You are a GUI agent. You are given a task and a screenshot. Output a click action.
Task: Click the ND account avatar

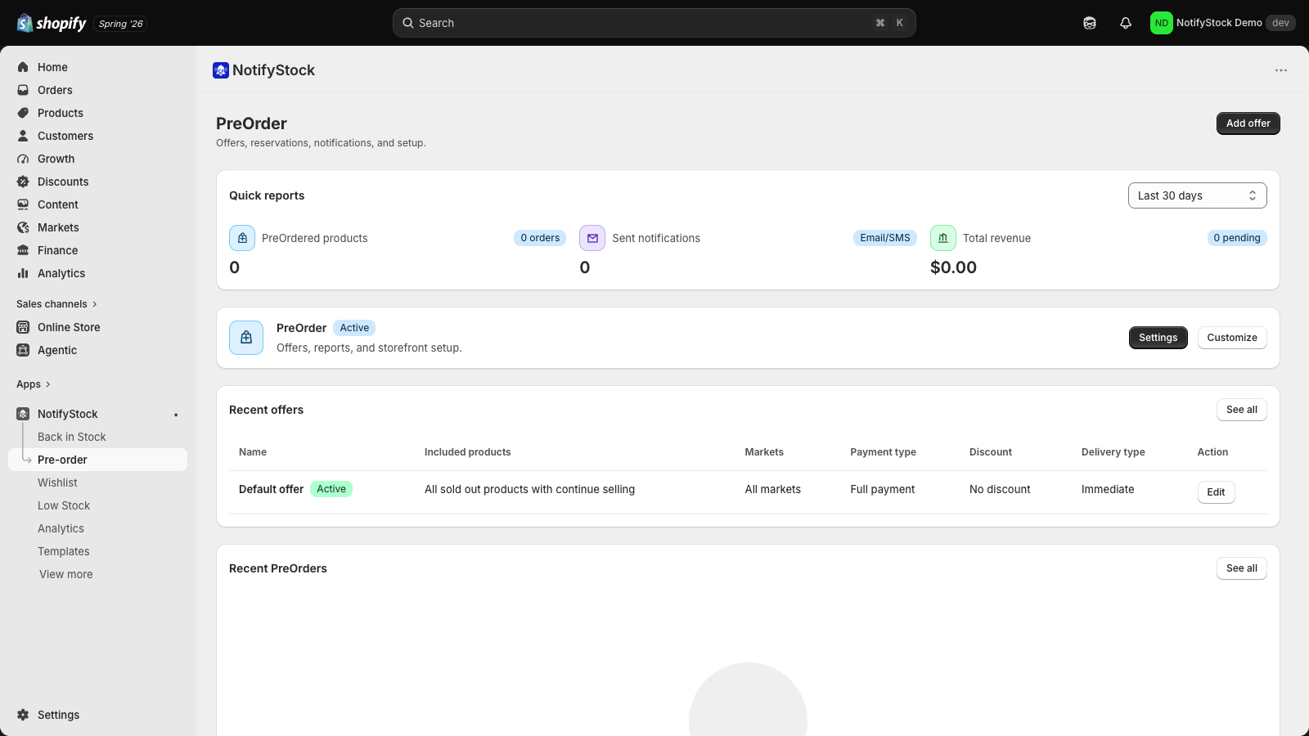click(1161, 23)
